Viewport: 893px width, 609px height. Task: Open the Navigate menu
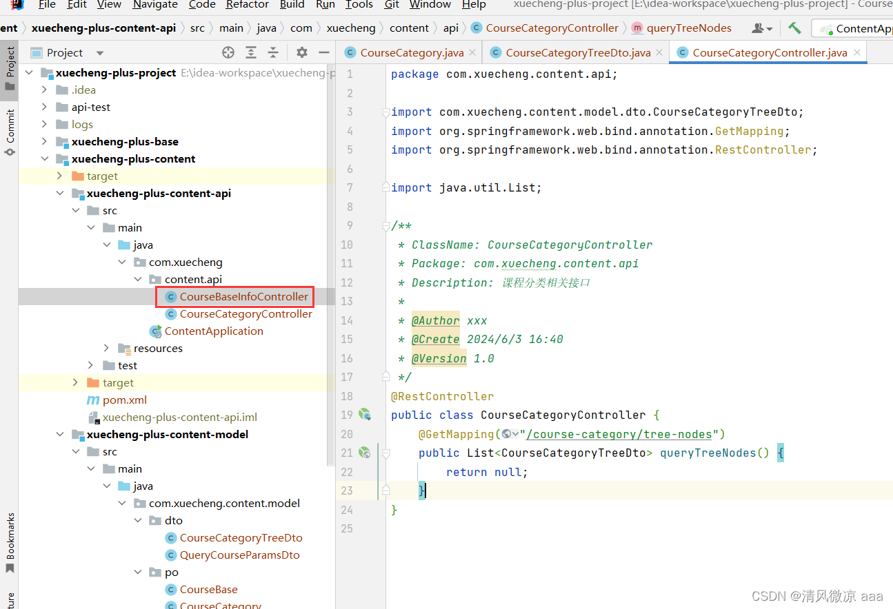pyautogui.click(x=154, y=5)
